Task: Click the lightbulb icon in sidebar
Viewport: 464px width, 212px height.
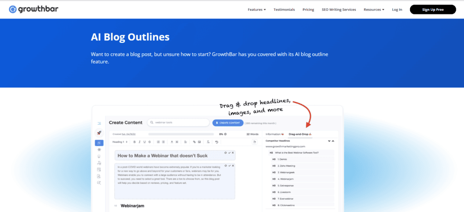Action: pos(99,156)
